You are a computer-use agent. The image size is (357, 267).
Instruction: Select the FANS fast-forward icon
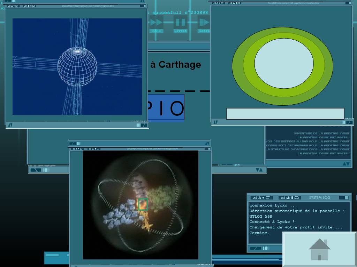pos(156,22)
